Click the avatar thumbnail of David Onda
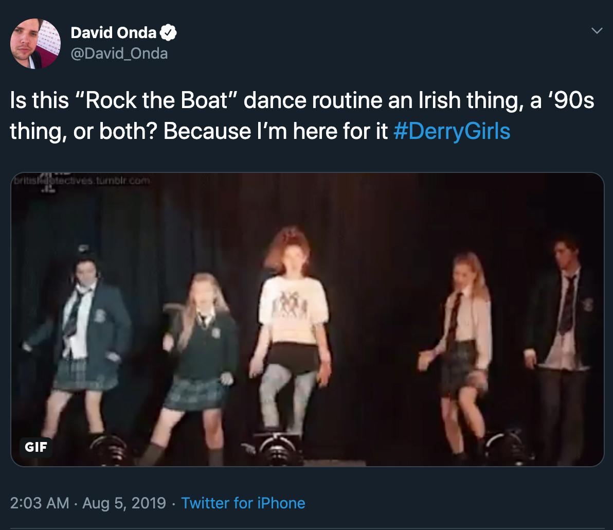 (35, 43)
